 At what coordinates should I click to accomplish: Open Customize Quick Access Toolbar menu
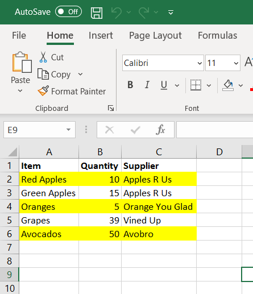(171, 13)
